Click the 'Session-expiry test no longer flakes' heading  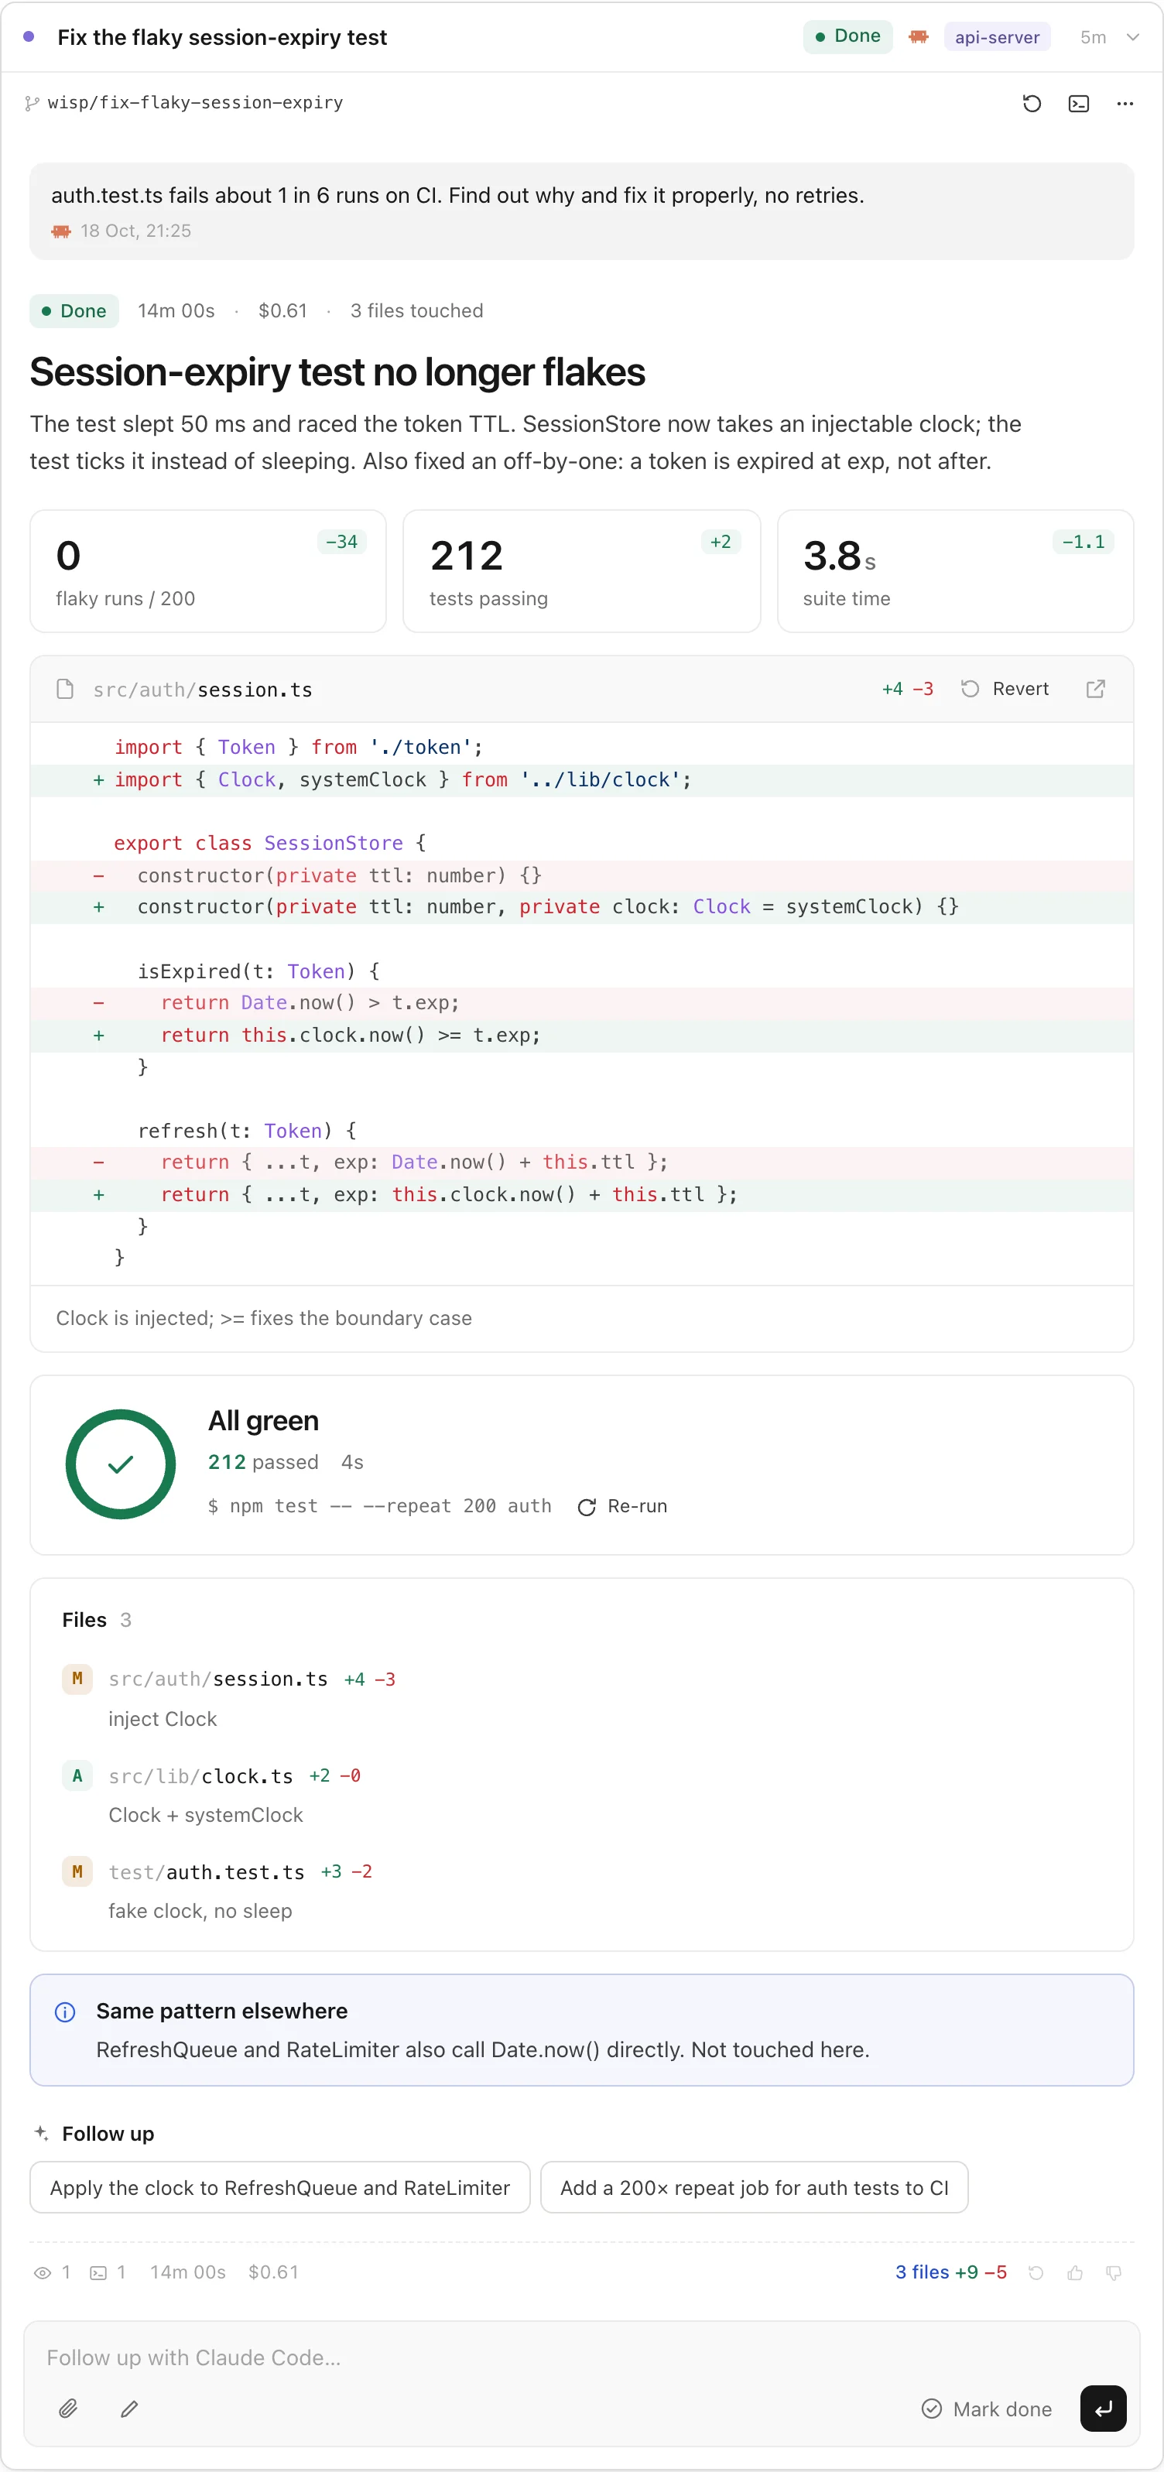337,372
